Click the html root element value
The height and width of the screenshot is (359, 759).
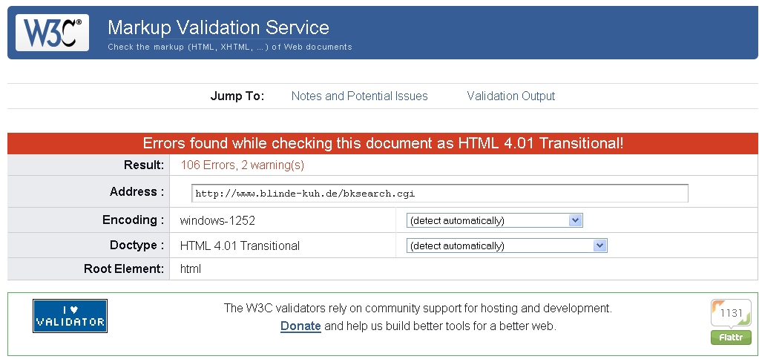191,269
